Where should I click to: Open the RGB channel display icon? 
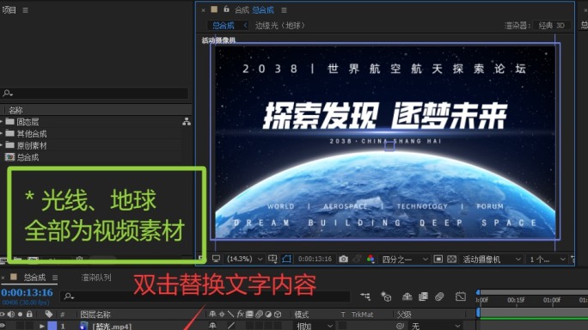(371, 259)
